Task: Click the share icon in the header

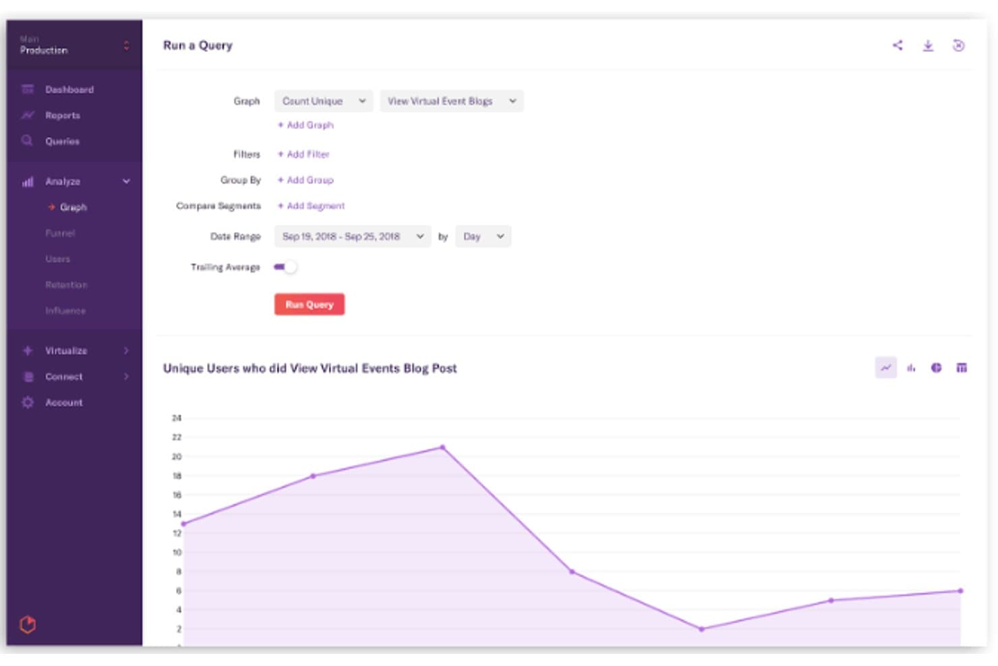Action: (898, 45)
